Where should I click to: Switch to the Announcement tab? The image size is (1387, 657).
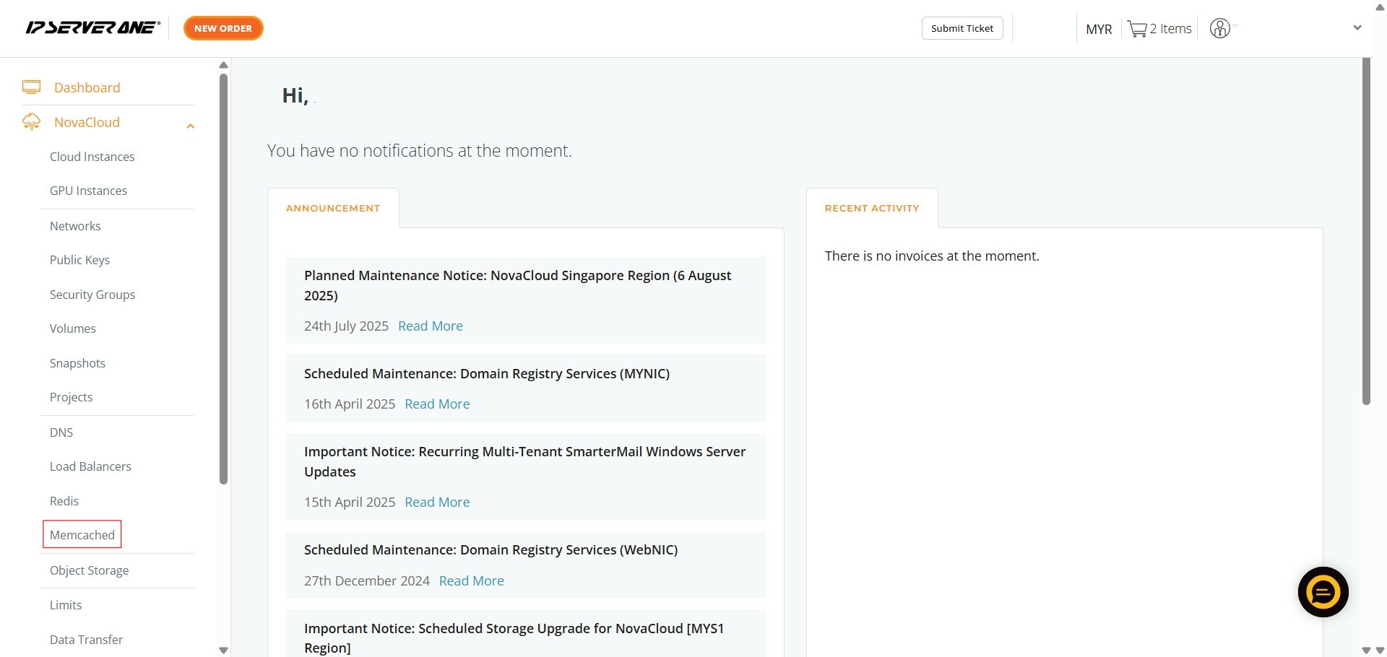coord(333,208)
